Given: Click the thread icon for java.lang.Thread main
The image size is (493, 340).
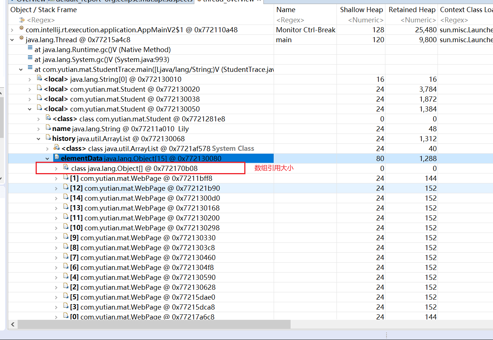Looking at the screenshot, I should point(21,38).
